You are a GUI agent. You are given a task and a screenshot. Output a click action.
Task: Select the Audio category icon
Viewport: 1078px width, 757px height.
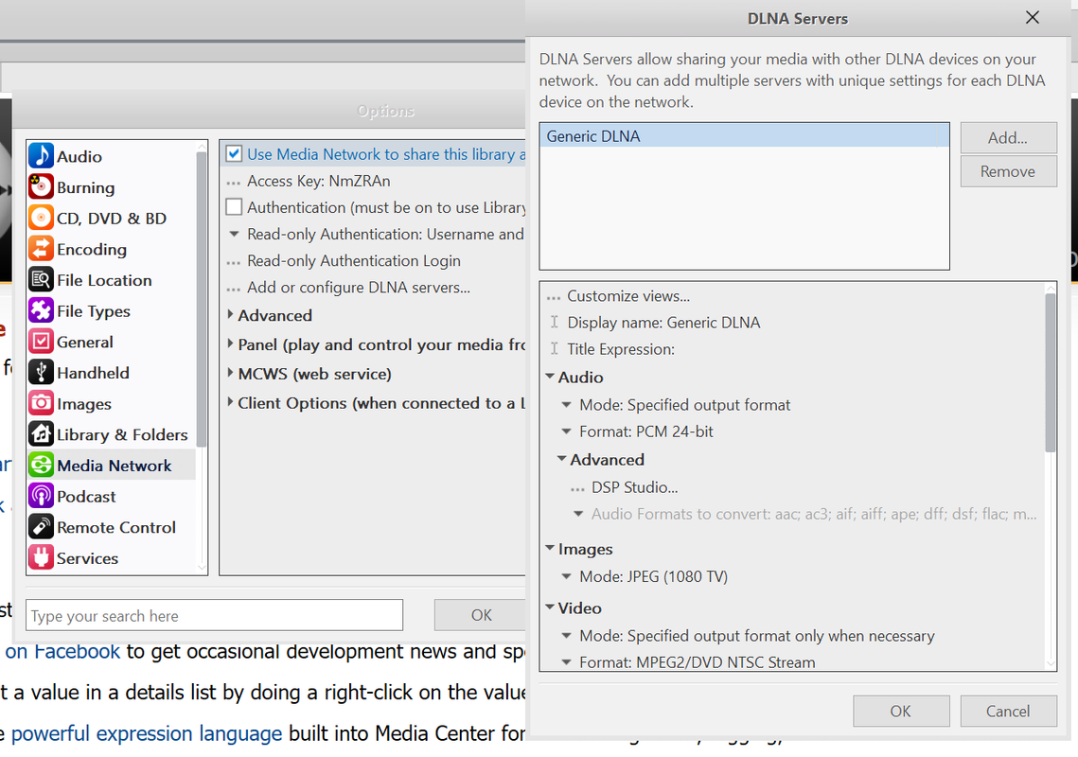coord(41,156)
